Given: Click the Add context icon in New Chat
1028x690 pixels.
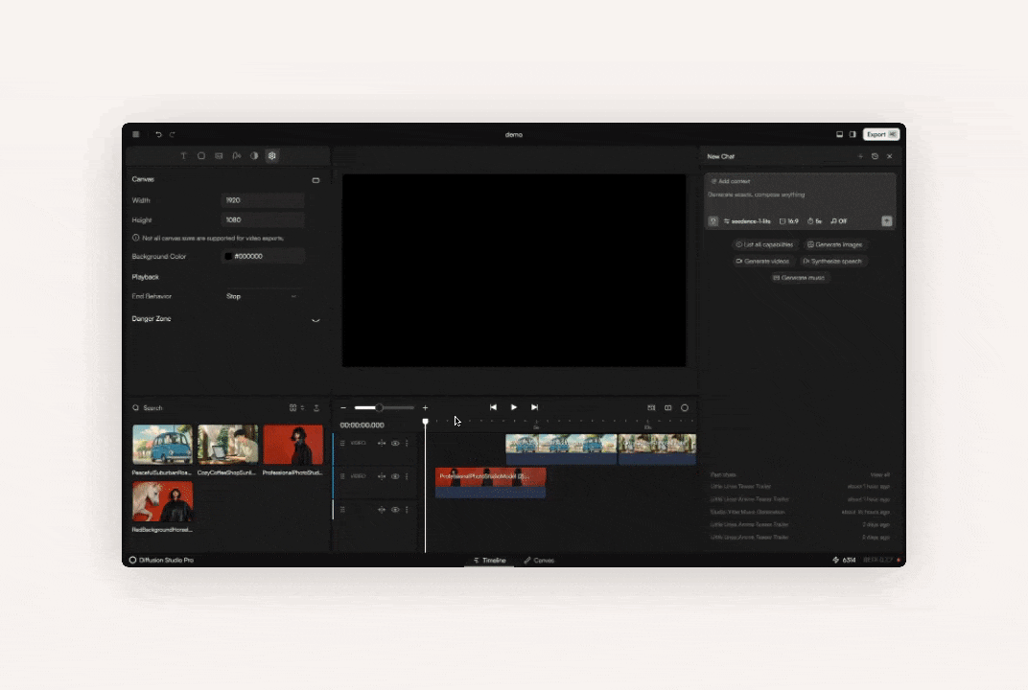Looking at the screenshot, I should coord(715,181).
